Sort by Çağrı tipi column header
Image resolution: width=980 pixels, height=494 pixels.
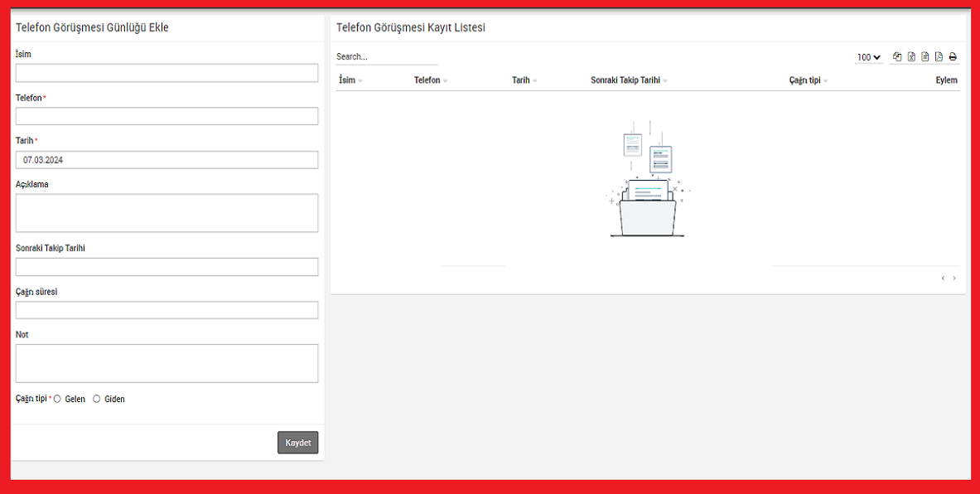(805, 80)
